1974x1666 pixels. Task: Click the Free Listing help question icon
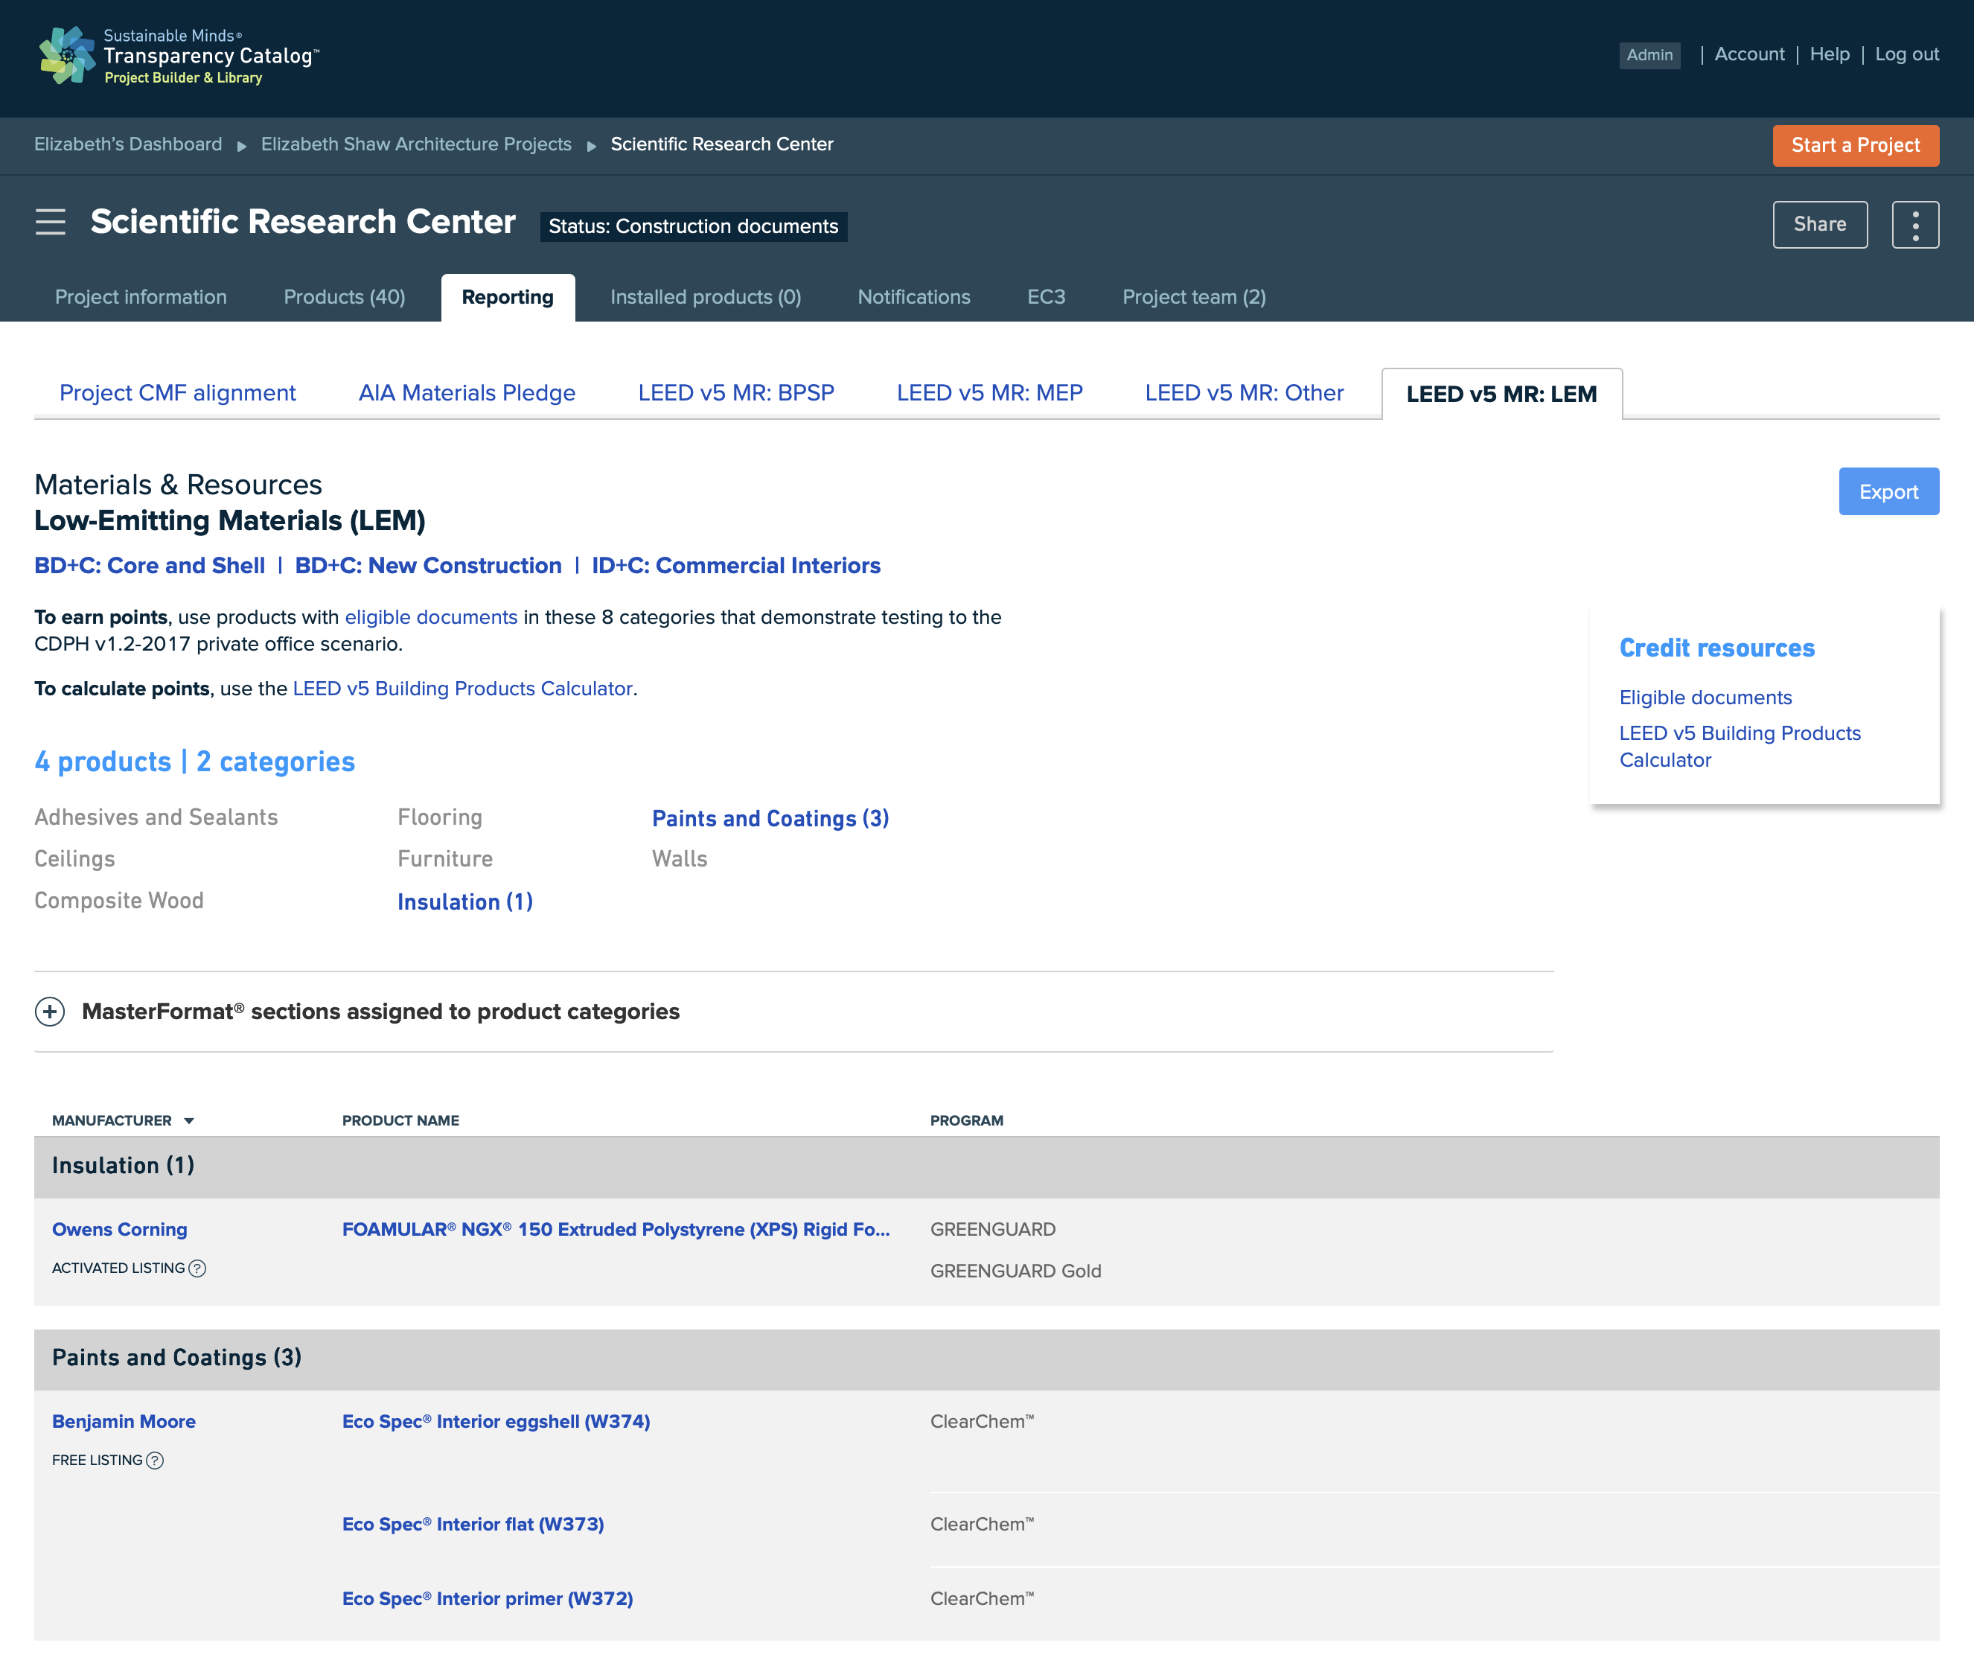(155, 1460)
